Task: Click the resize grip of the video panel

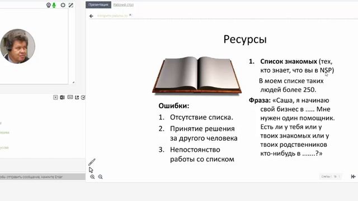Action: (x=73, y=82)
